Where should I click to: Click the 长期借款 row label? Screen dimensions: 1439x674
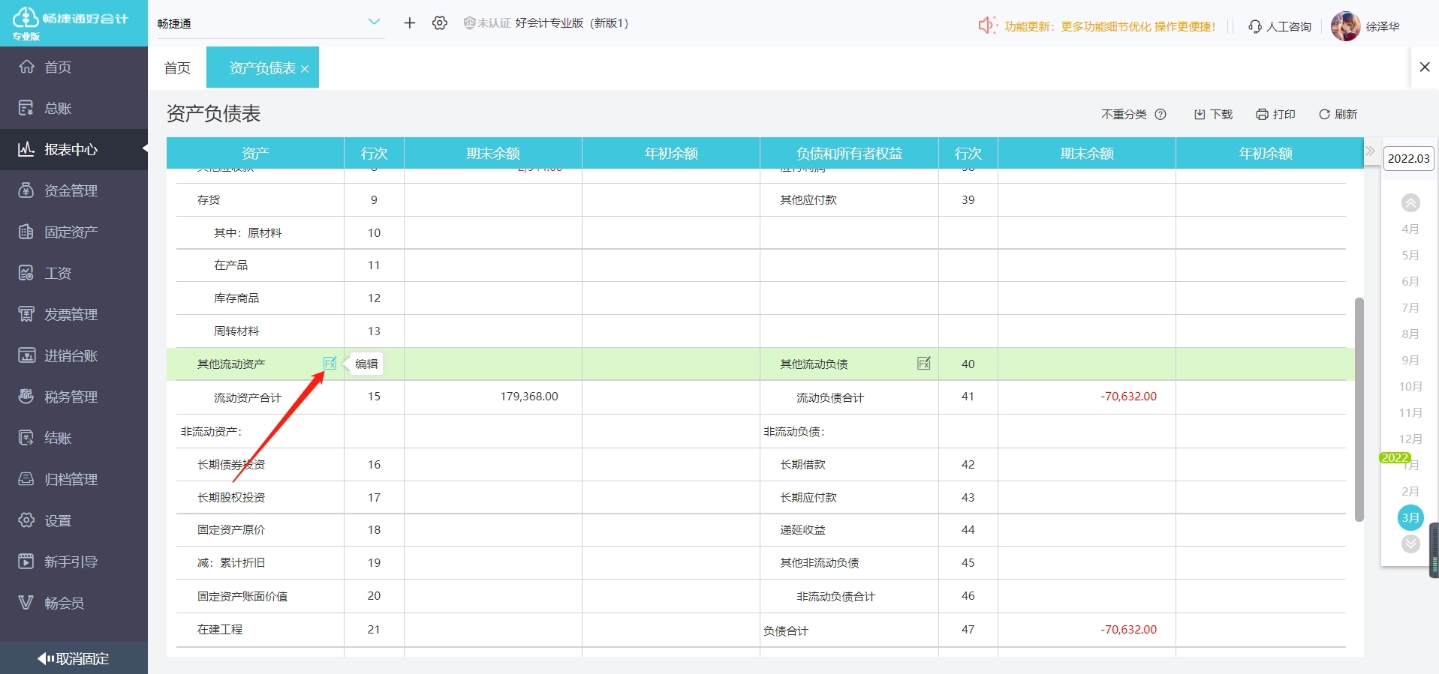coord(802,464)
